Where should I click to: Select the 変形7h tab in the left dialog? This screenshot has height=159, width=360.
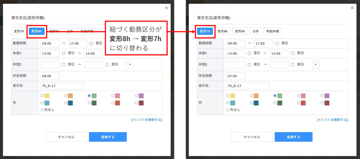[x=18, y=31]
